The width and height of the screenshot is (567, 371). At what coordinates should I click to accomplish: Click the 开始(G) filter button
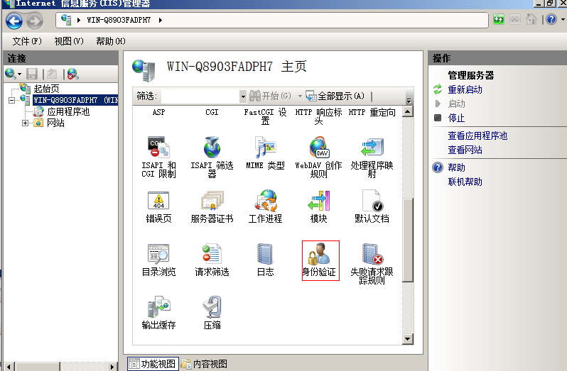coord(270,96)
